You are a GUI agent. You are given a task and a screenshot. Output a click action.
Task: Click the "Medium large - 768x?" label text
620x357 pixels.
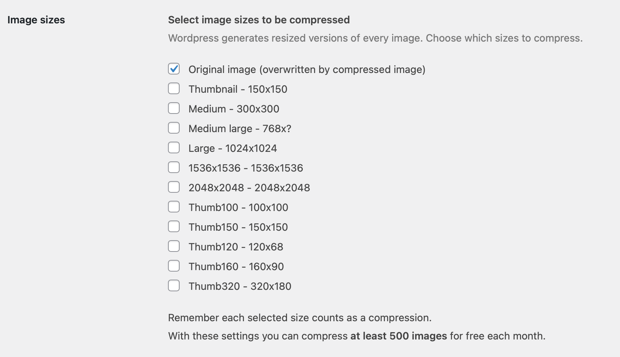pos(240,128)
